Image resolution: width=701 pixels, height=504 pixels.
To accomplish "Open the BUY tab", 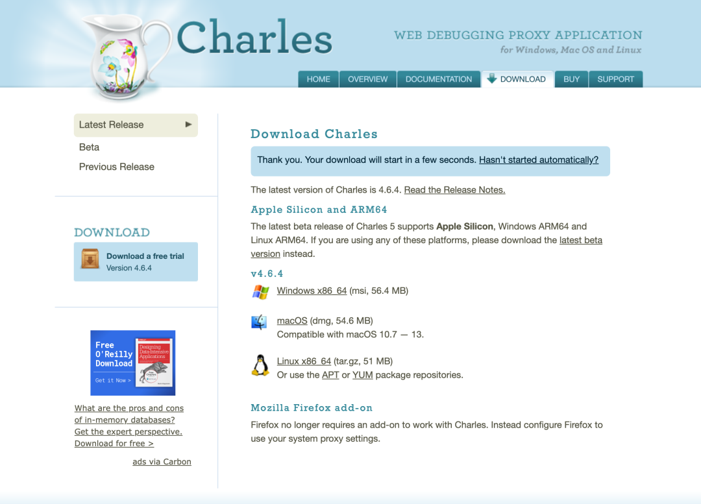I will (571, 79).
